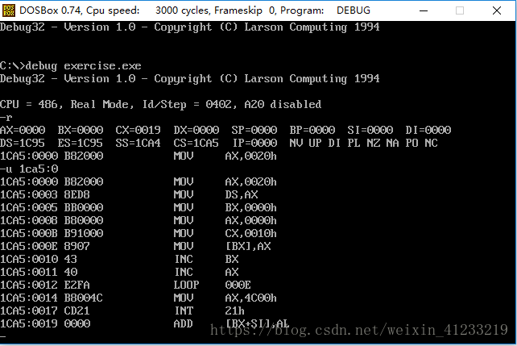Click opcode bytes 8907
This screenshot has width=517, height=346.
[x=77, y=246]
